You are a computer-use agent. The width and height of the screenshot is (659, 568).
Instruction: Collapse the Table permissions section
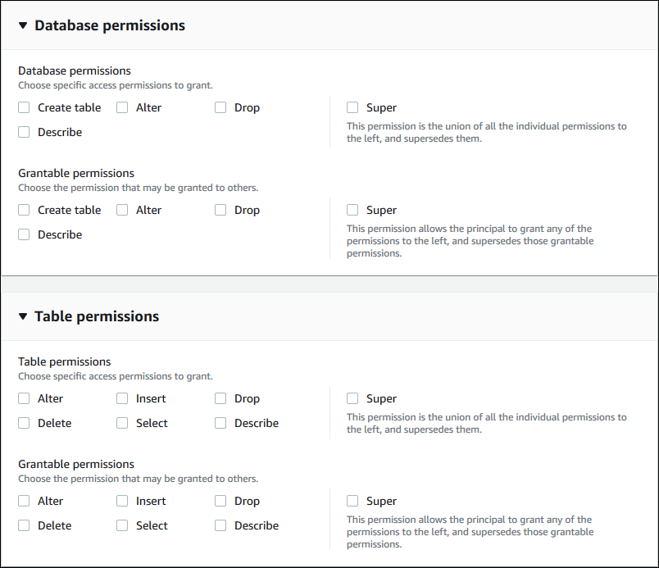[x=22, y=316]
